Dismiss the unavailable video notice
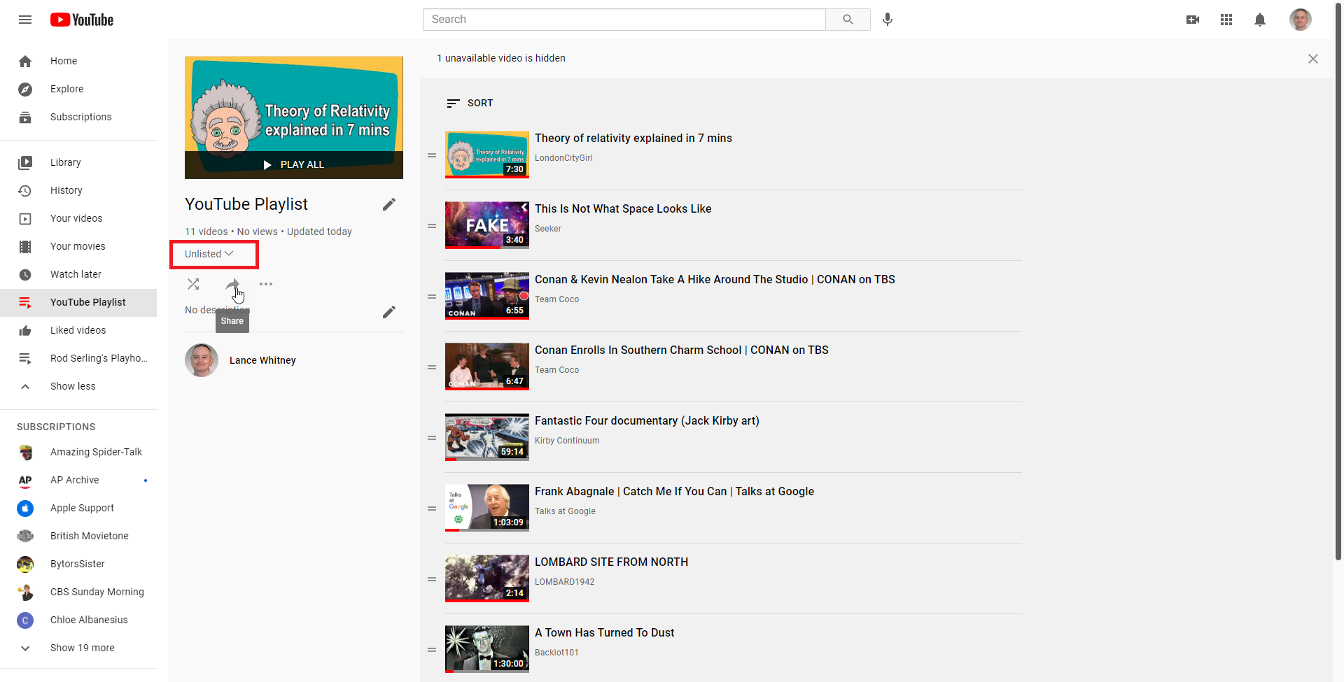1344x682 pixels. (1313, 59)
